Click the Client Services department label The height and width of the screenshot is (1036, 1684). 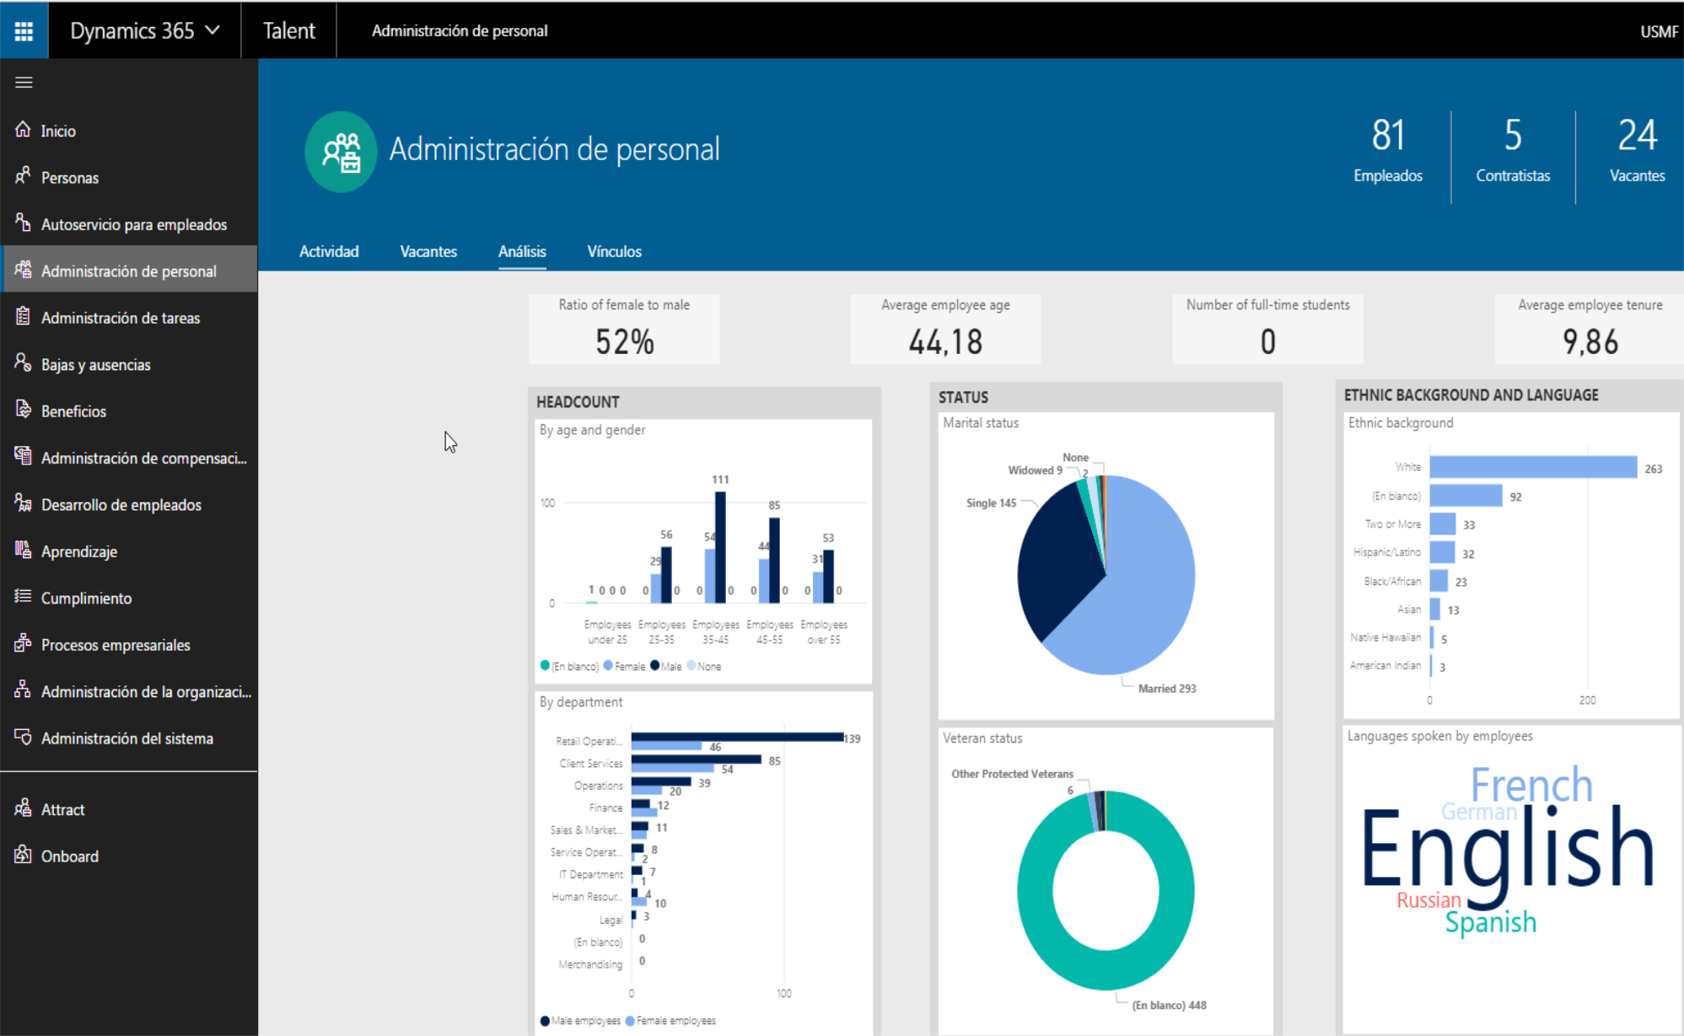pos(590,764)
